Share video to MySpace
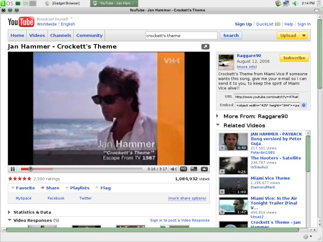Screen dimensions: 323x242 (x=24, y=198)
